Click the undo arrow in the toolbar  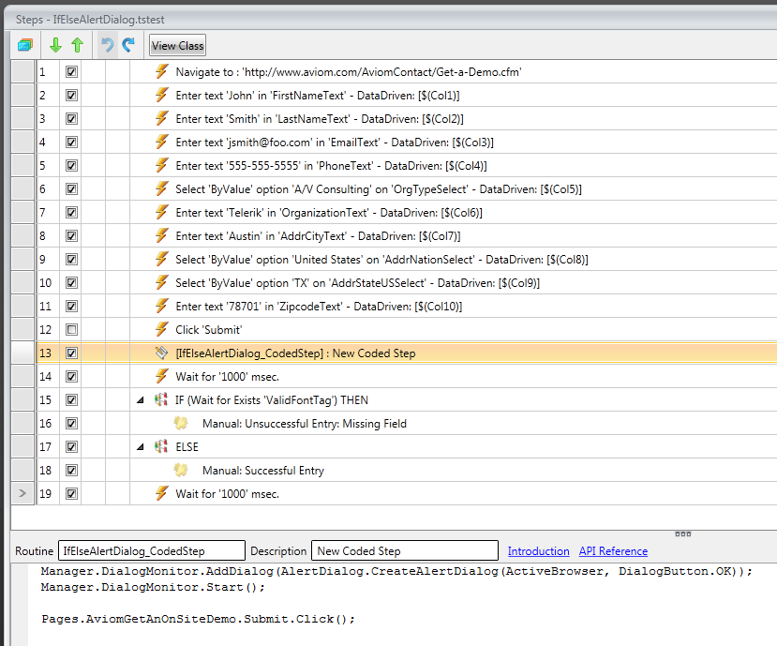click(x=108, y=46)
